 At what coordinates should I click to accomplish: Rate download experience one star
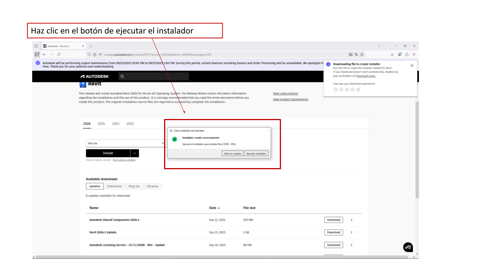(x=335, y=90)
